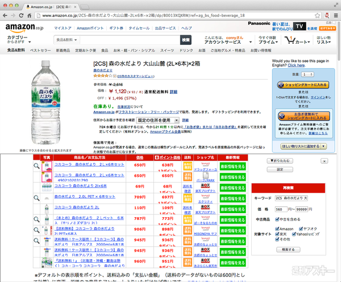Bookmark this page with the star icon

point(317,15)
